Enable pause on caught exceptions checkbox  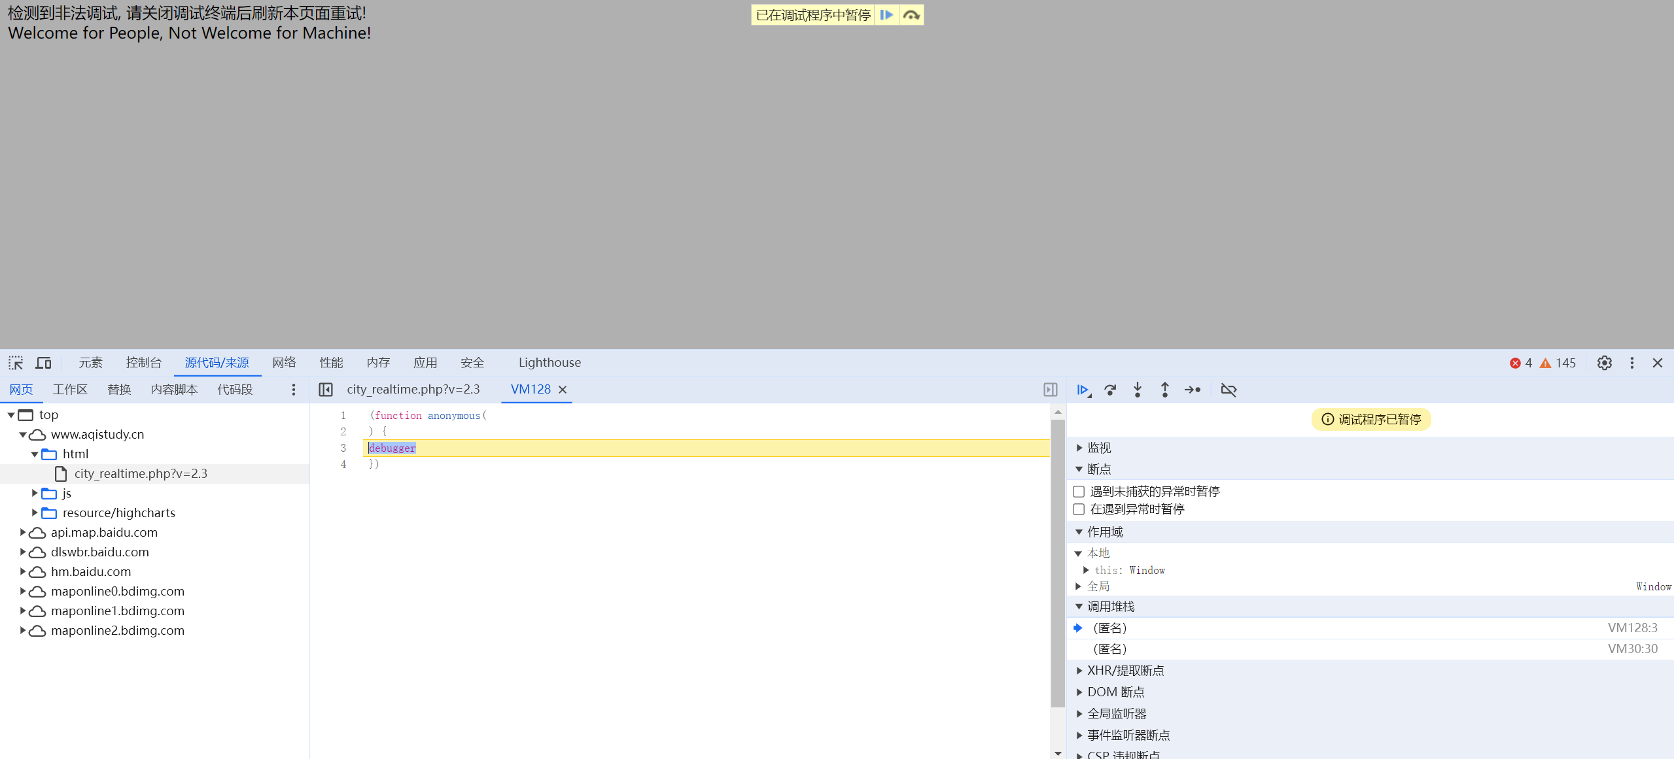(x=1079, y=509)
